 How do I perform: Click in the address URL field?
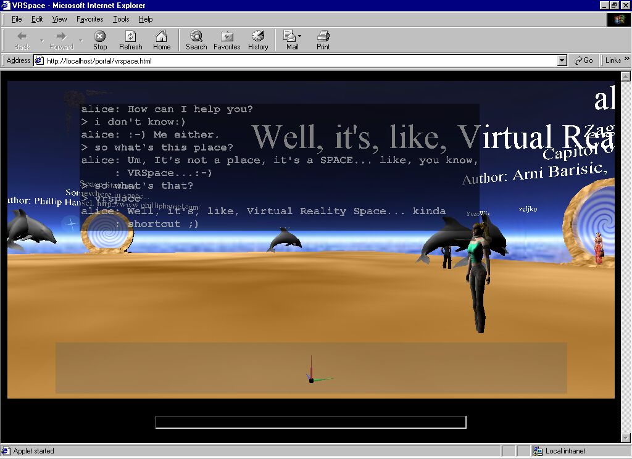coord(296,60)
